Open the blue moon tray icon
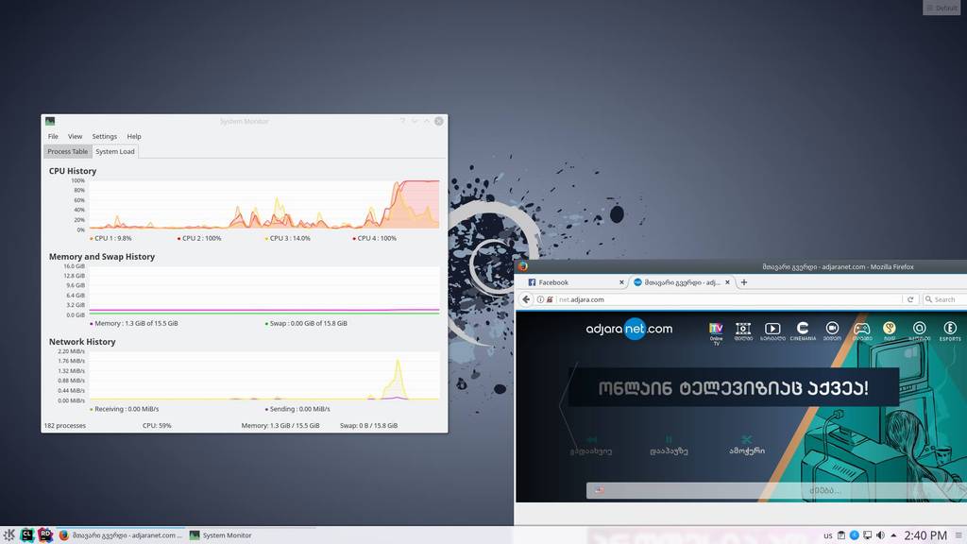Viewport: 967px width, 544px height. [854, 535]
